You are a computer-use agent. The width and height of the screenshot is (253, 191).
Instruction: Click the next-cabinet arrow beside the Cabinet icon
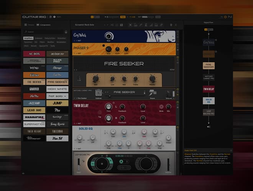(x=108, y=92)
